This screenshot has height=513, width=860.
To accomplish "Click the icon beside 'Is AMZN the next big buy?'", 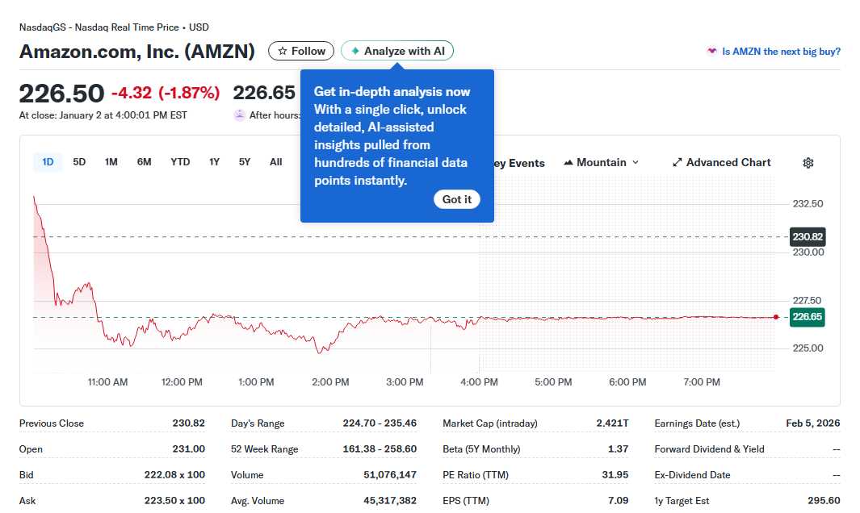I will [711, 51].
